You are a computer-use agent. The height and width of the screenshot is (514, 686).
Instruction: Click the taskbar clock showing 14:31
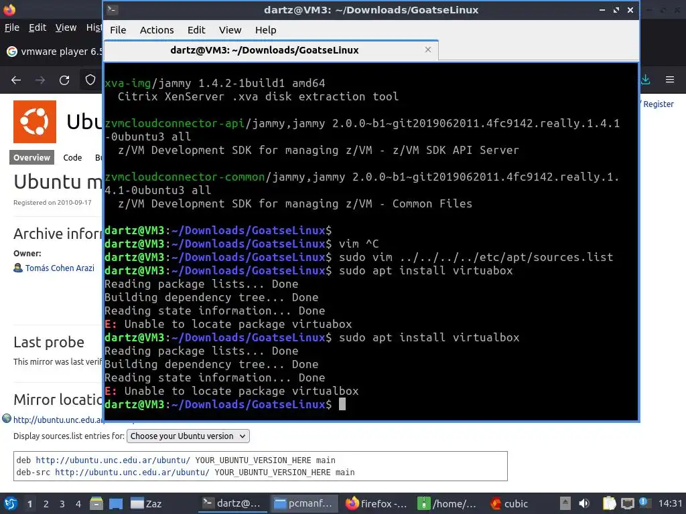670,503
